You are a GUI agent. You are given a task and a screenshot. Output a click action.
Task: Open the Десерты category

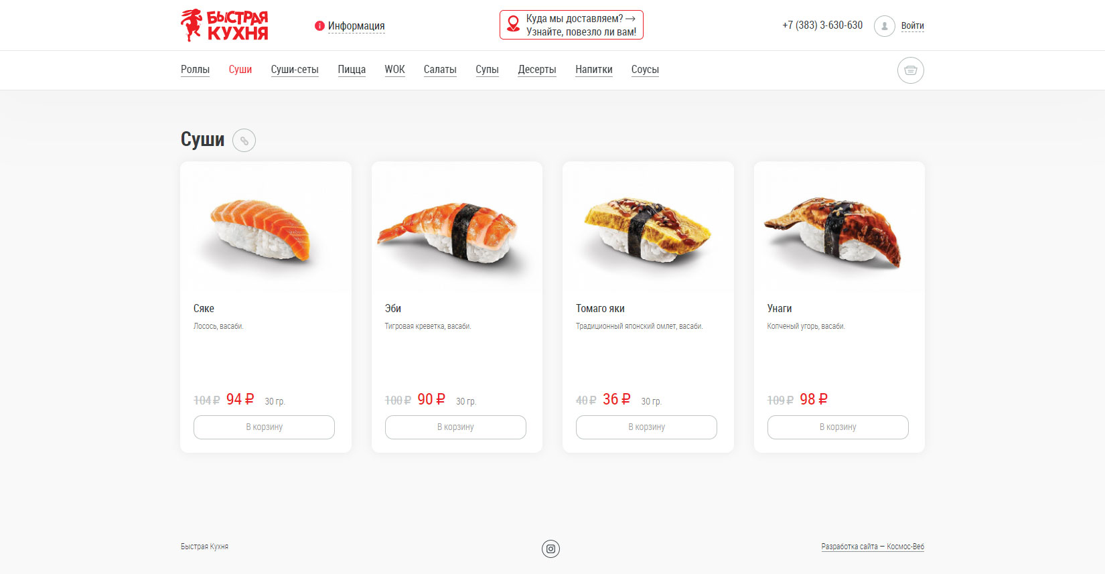click(537, 70)
